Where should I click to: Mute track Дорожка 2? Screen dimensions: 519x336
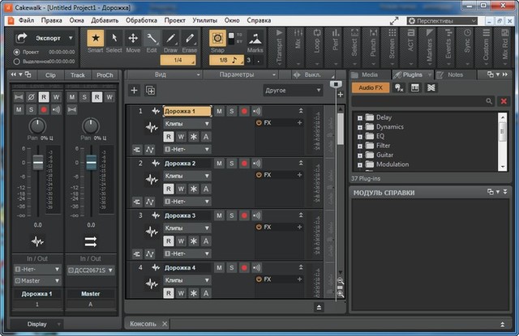(x=219, y=163)
